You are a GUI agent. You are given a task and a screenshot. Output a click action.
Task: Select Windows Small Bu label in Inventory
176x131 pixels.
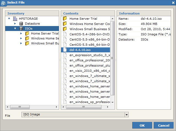pyautogui.click(x=45, y=43)
